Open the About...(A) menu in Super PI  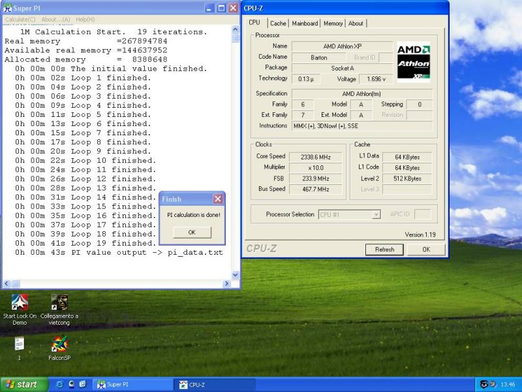(x=55, y=20)
